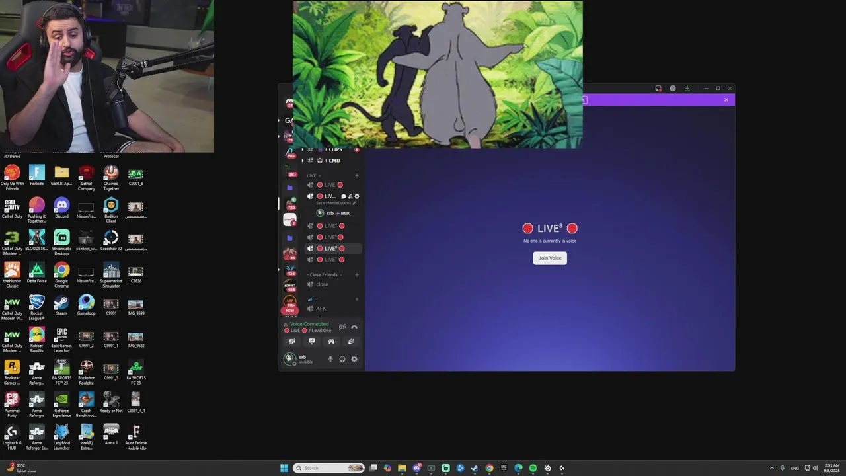Show hidden system tray icons

click(x=771, y=468)
